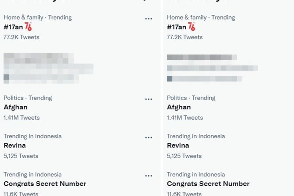Screen dimensions: 294x196
Task: Open the Revina trending topic in the left panel
Action: (x=15, y=145)
